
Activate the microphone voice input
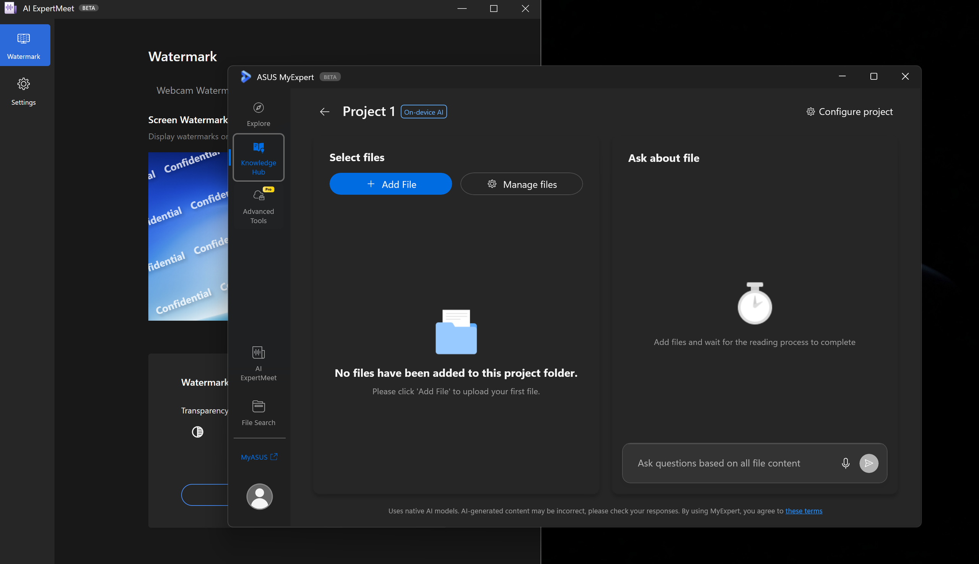[846, 463]
